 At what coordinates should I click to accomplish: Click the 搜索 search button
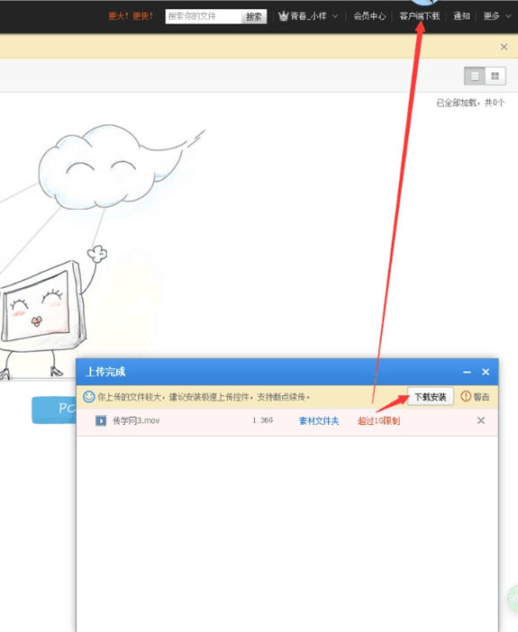[x=254, y=16]
